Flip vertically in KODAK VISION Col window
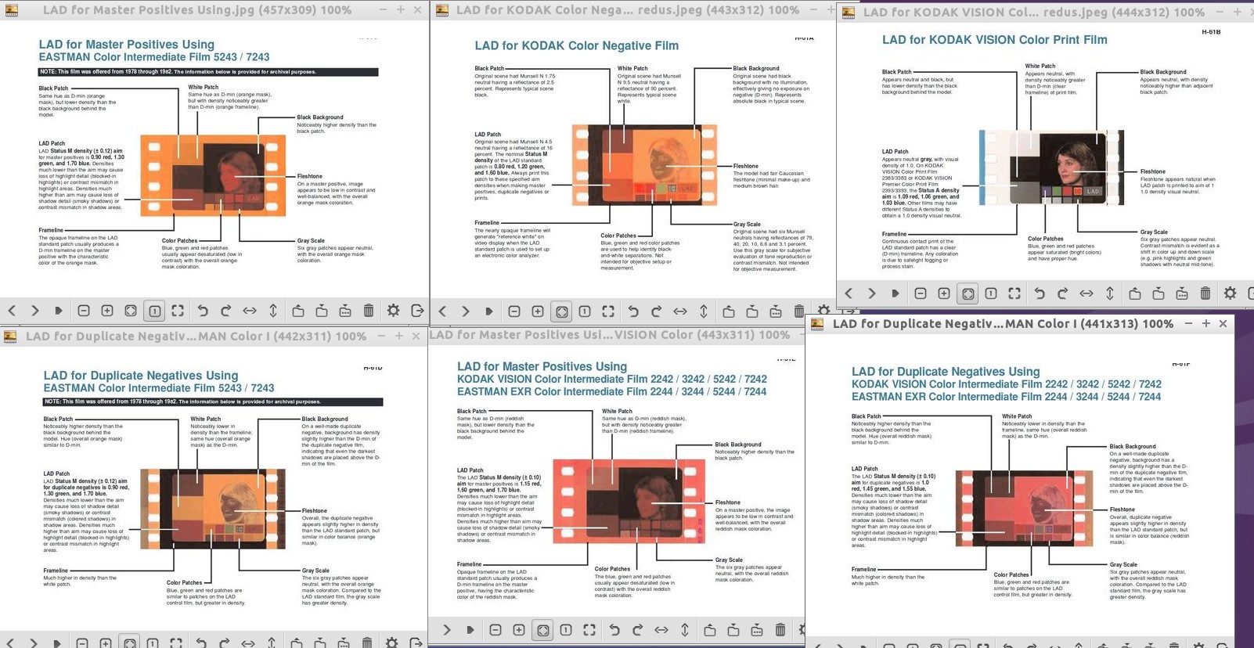 tap(1110, 293)
